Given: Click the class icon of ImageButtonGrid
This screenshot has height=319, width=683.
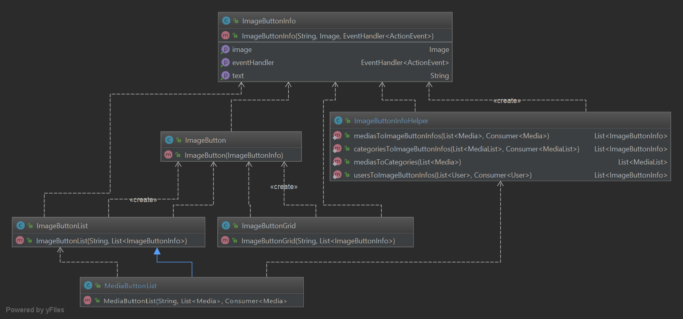Looking at the screenshot, I should coord(226,225).
